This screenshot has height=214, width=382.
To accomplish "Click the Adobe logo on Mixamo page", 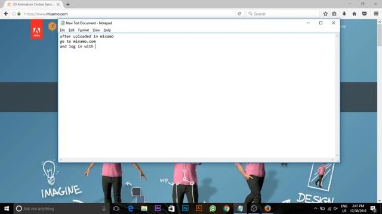I will click(37, 30).
